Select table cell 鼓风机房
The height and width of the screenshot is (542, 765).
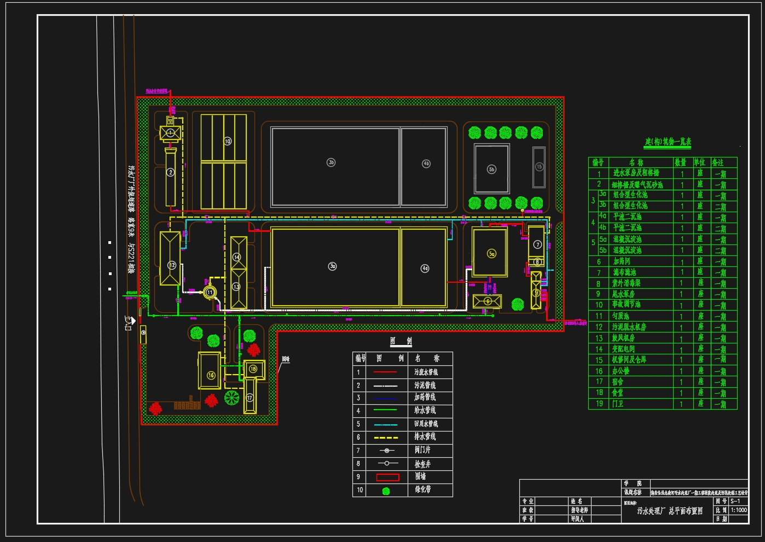click(x=623, y=338)
